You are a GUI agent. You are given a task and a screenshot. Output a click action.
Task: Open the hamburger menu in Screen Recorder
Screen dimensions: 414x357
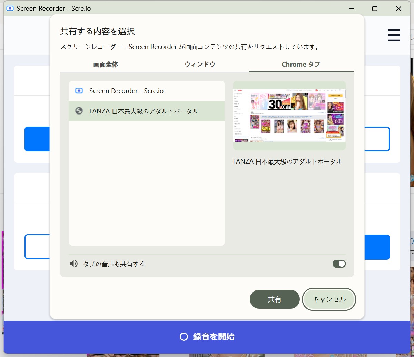pos(394,36)
